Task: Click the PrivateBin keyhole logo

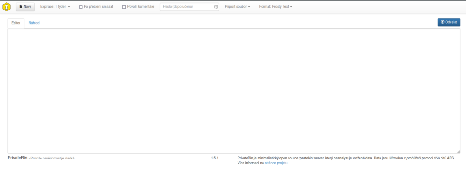Action: (x=7, y=7)
